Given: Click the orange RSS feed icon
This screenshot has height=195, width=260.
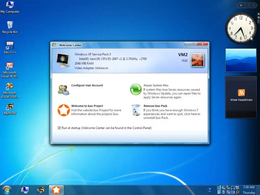Looking at the screenshot, I should coord(241,93).
